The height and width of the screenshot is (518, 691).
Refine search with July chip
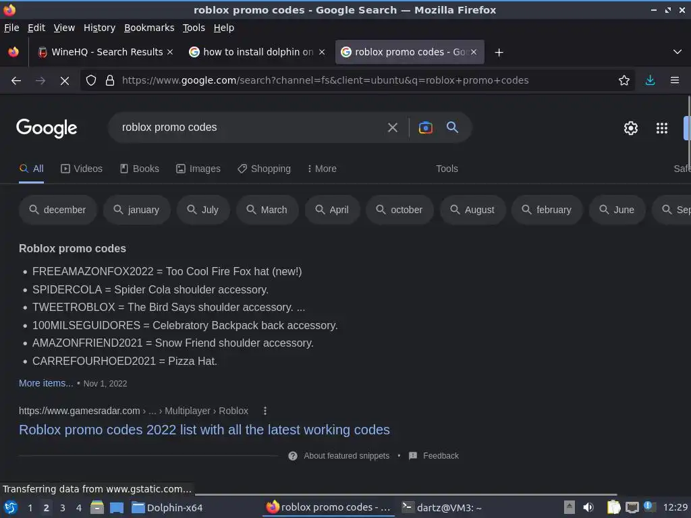tap(203, 210)
